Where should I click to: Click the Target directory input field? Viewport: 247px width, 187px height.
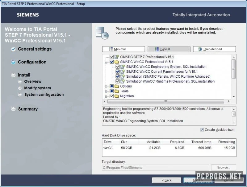click(x=156, y=168)
